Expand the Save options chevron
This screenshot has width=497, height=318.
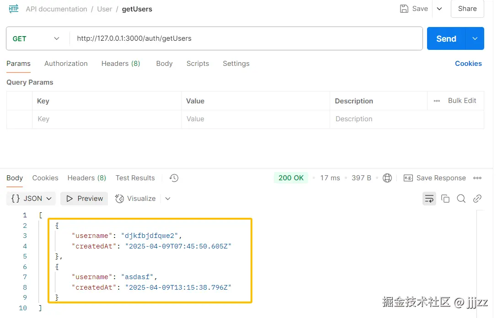439,9
